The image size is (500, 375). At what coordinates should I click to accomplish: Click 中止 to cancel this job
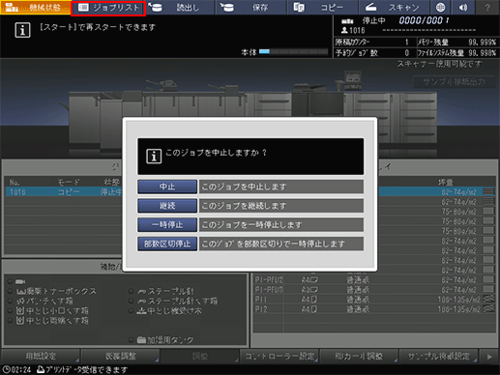tap(167, 187)
